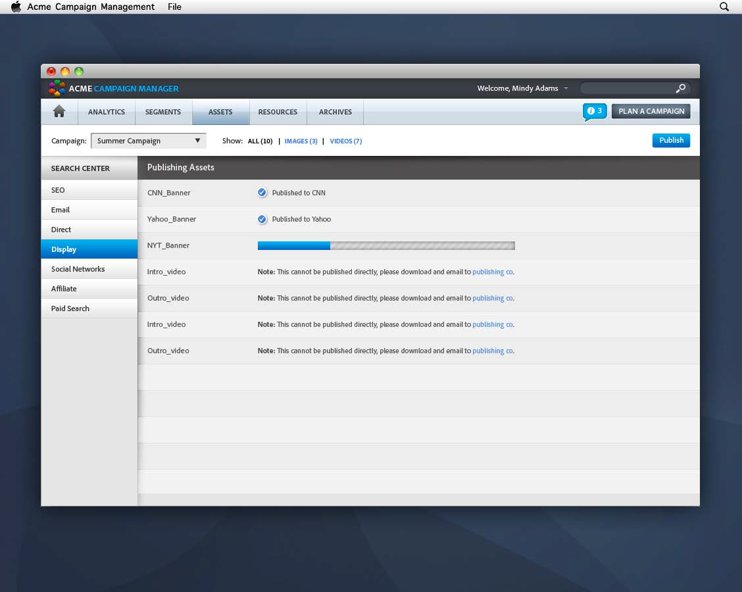Click Published to Yahoo status text

(301, 219)
